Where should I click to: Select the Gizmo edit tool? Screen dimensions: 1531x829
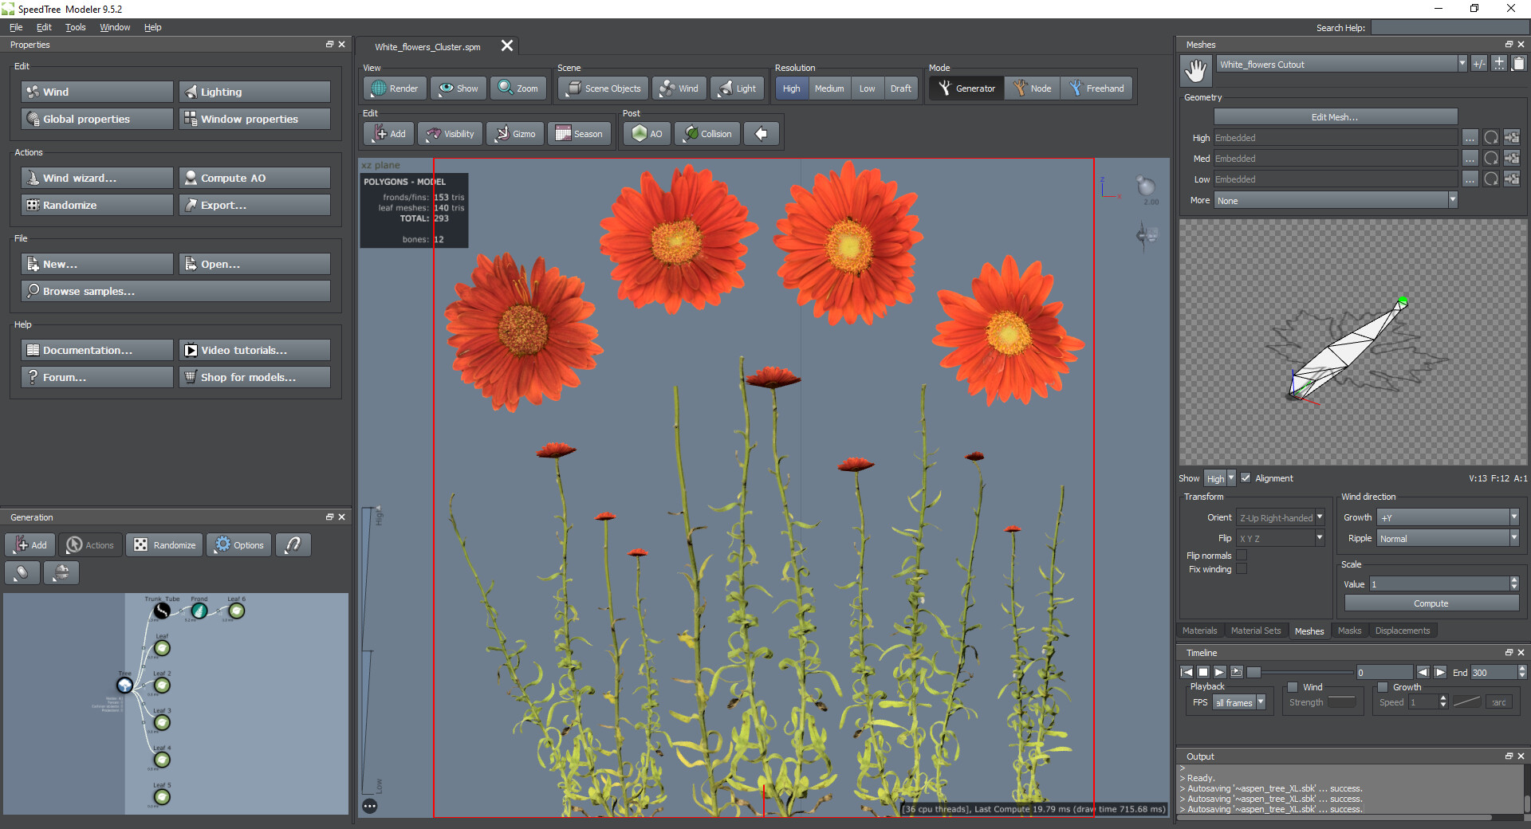pyautogui.click(x=515, y=134)
